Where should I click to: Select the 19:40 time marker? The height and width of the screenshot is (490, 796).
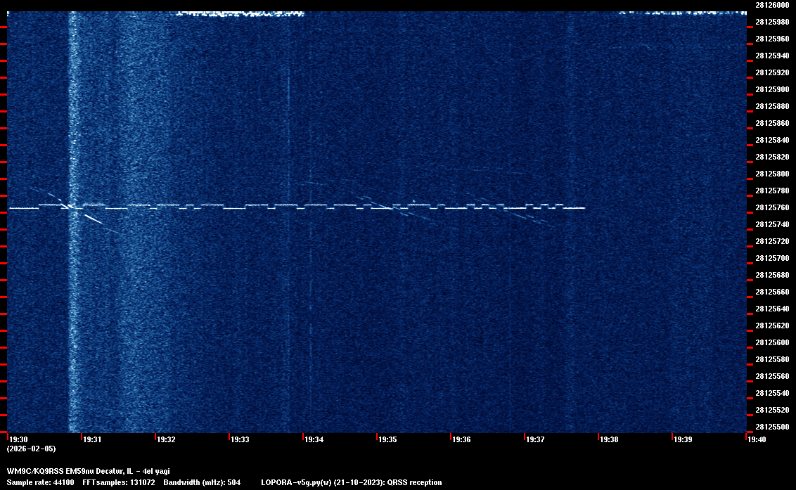pos(757,439)
